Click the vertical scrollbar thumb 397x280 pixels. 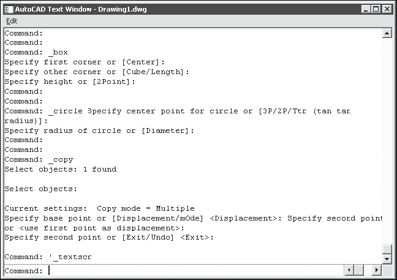click(x=387, y=249)
